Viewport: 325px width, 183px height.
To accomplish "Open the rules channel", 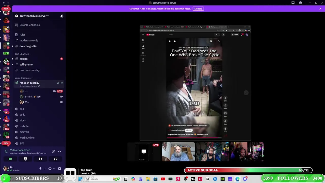I will point(39,35).
